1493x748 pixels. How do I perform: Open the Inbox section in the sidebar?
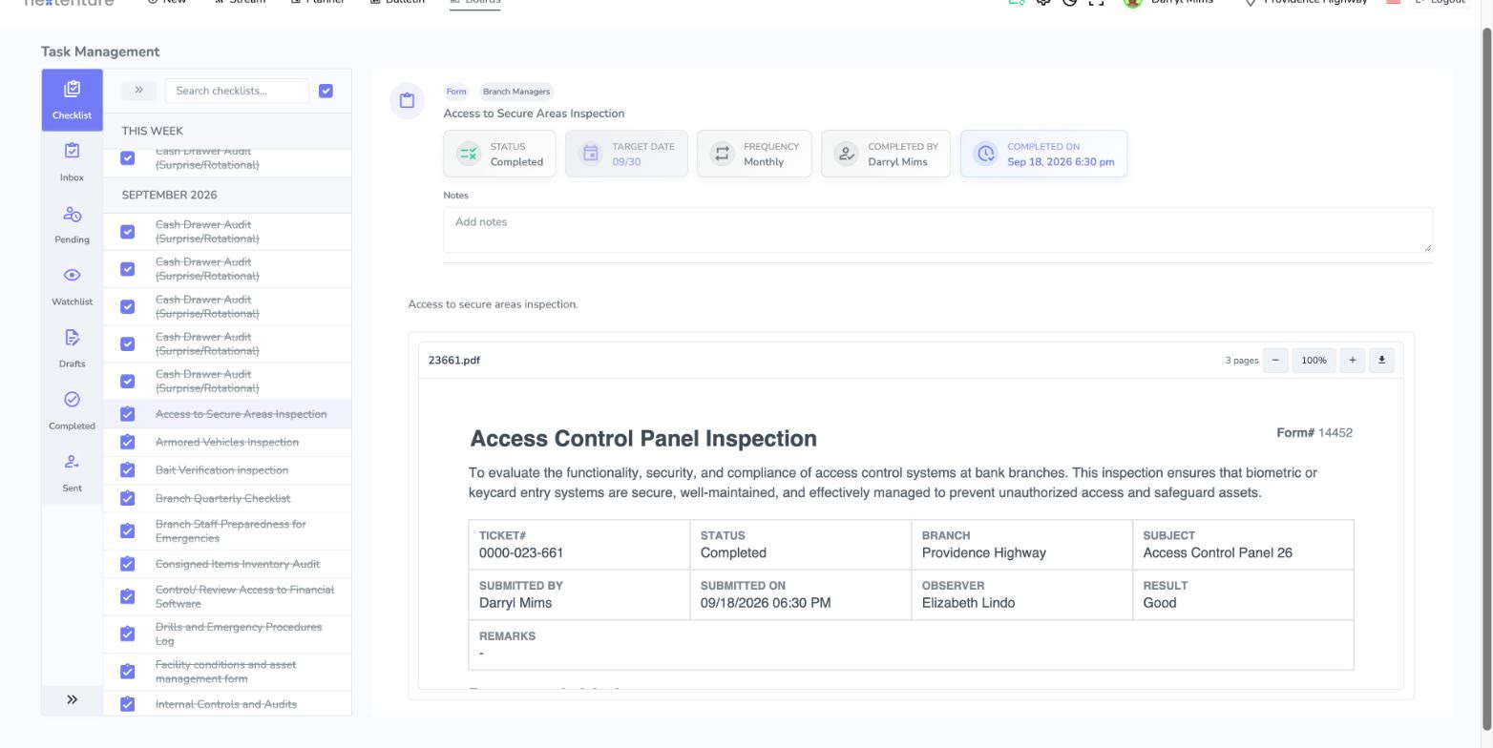(x=72, y=161)
